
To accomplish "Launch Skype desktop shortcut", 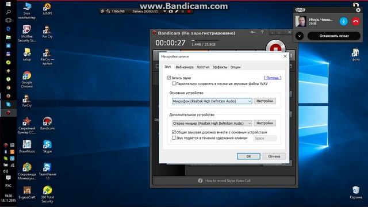I will (x=47, y=147).
